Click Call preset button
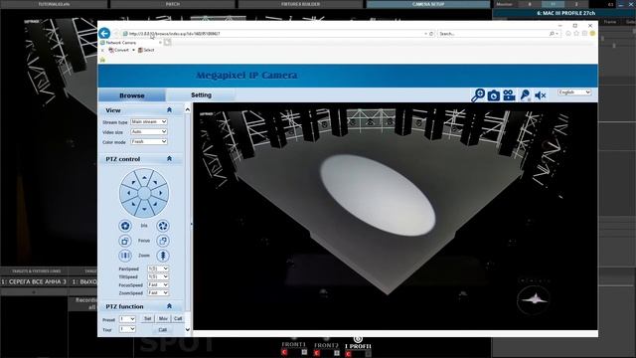This screenshot has height=358, width=636. pyautogui.click(x=178, y=319)
